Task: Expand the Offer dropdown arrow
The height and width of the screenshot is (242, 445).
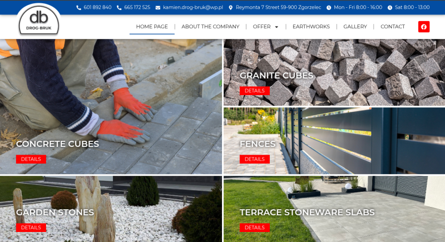Action: (x=276, y=27)
